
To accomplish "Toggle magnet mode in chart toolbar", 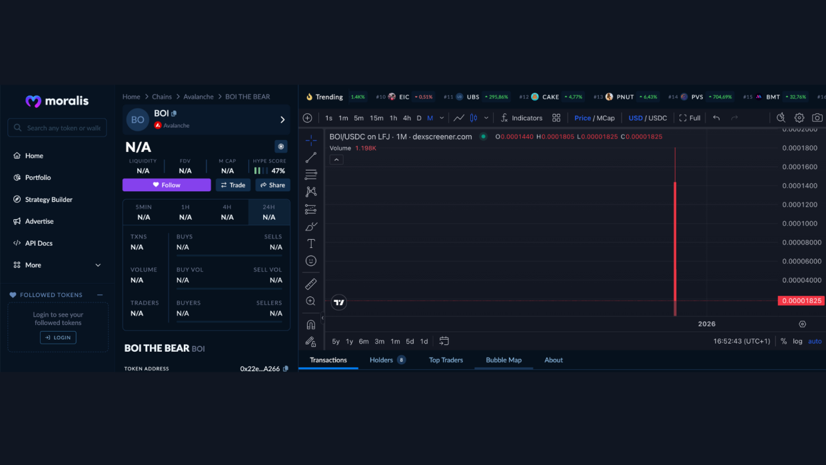I will pos(311,324).
